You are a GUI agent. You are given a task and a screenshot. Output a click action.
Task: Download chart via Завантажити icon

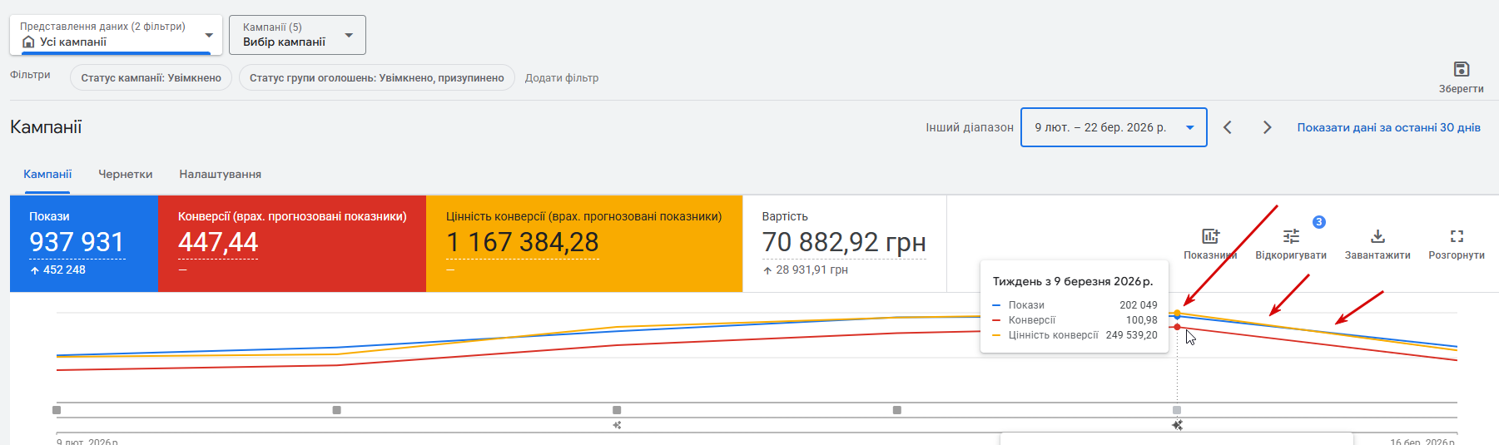(1377, 236)
